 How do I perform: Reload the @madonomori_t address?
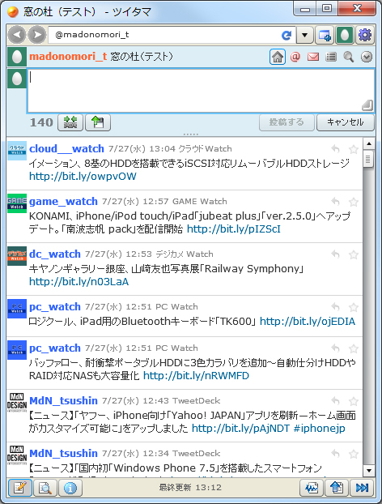point(286,35)
